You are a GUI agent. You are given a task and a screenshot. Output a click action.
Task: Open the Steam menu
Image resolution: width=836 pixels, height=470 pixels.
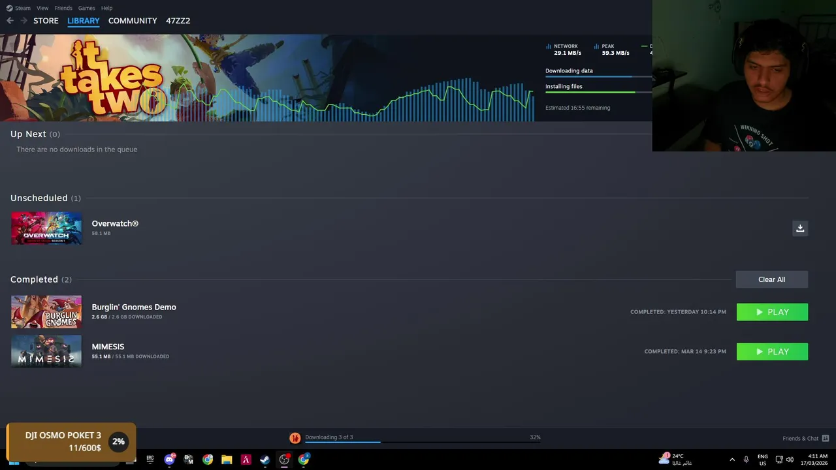[x=18, y=8]
